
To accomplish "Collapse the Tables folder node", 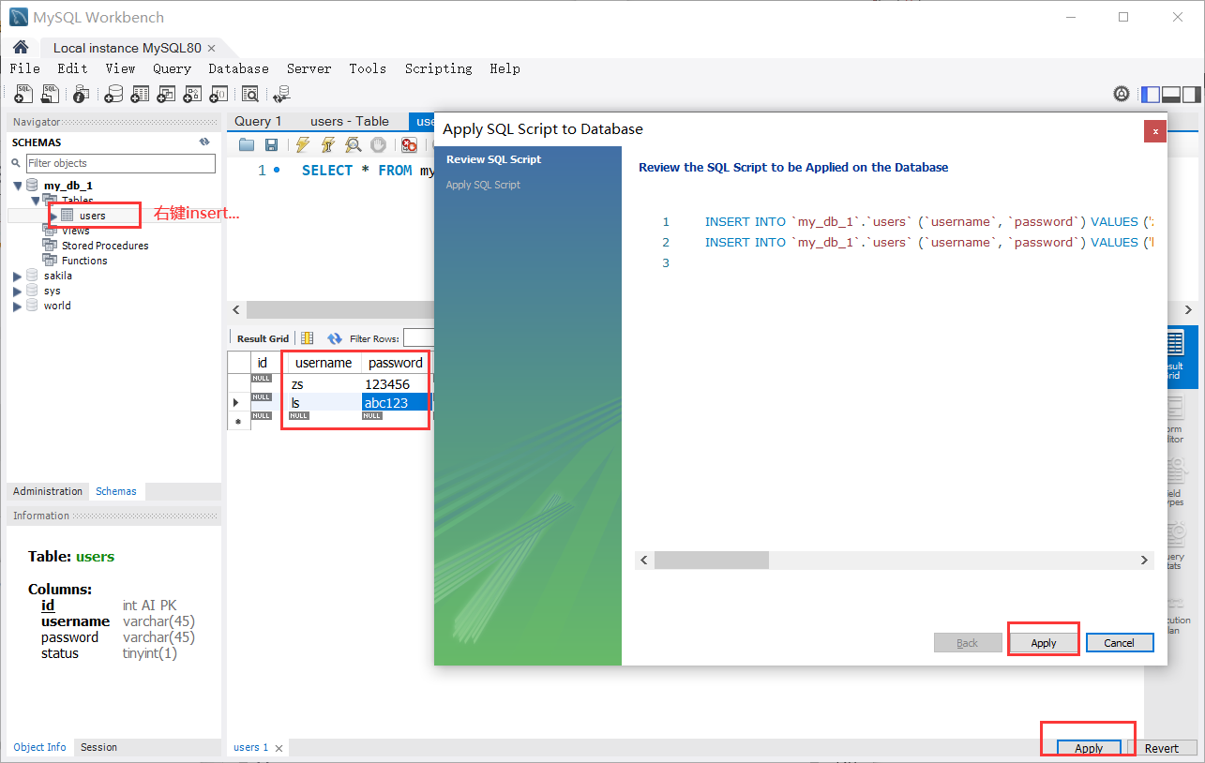I will point(35,201).
